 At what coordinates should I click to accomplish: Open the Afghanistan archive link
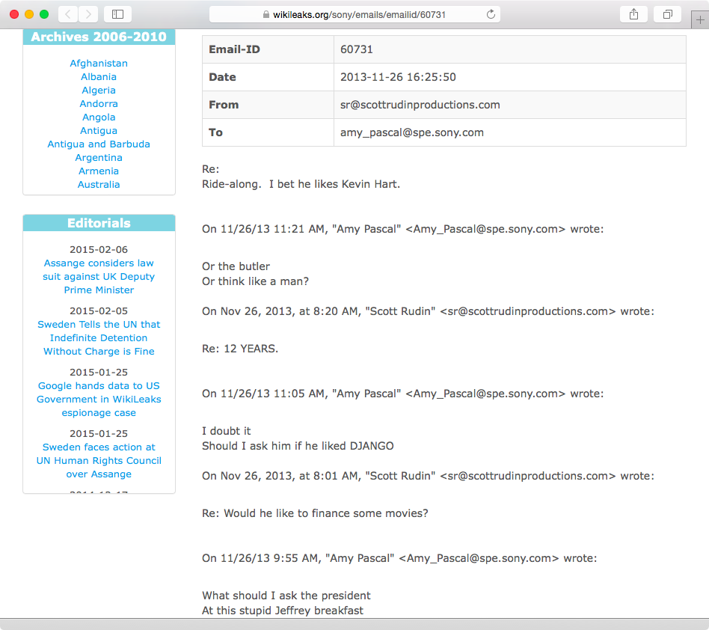point(99,64)
